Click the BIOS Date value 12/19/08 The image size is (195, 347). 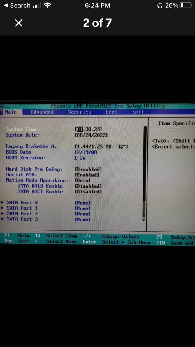[x=86, y=152]
